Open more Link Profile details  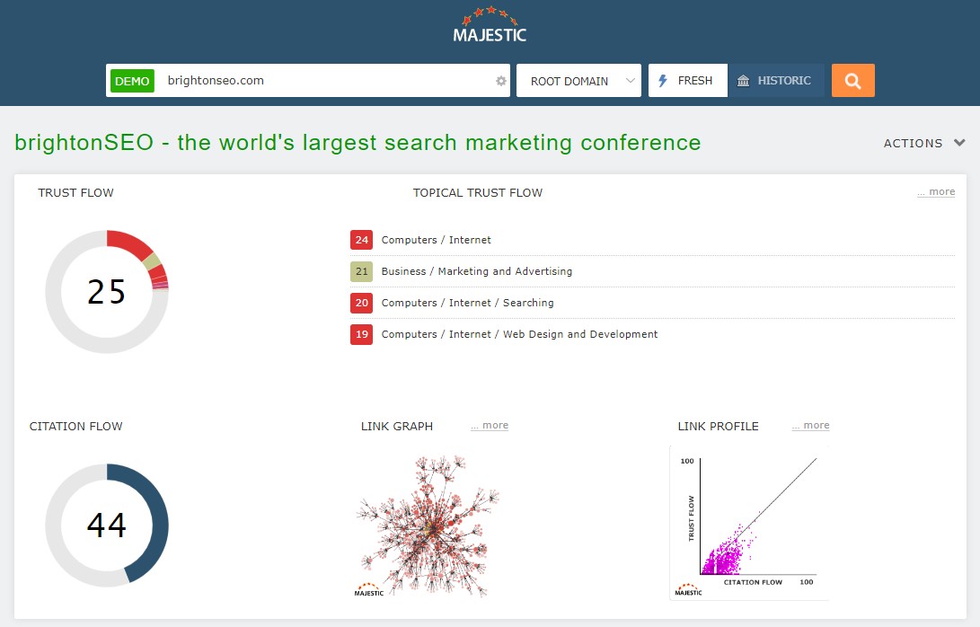click(x=810, y=425)
